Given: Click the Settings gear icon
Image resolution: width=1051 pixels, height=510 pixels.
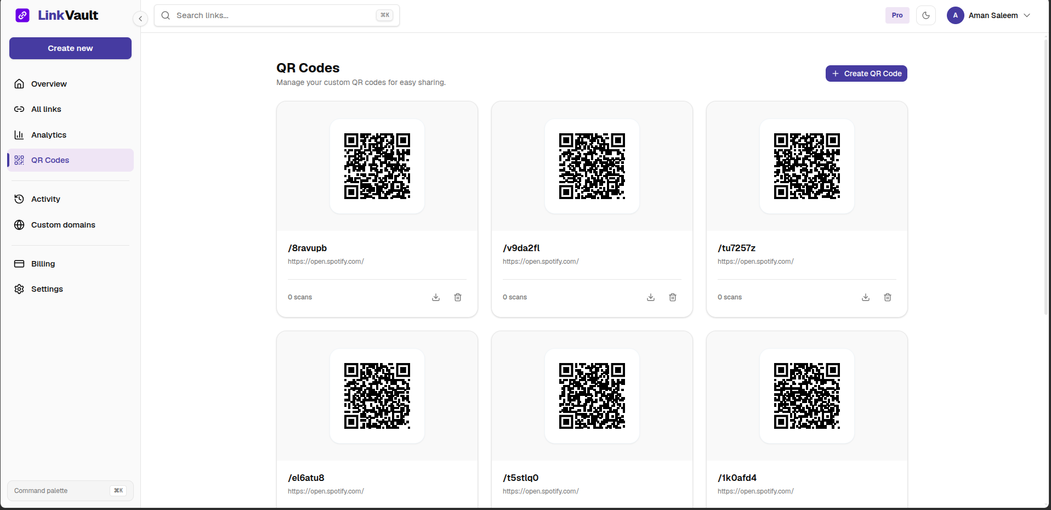Looking at the screenshot, I should pos(19,289).
